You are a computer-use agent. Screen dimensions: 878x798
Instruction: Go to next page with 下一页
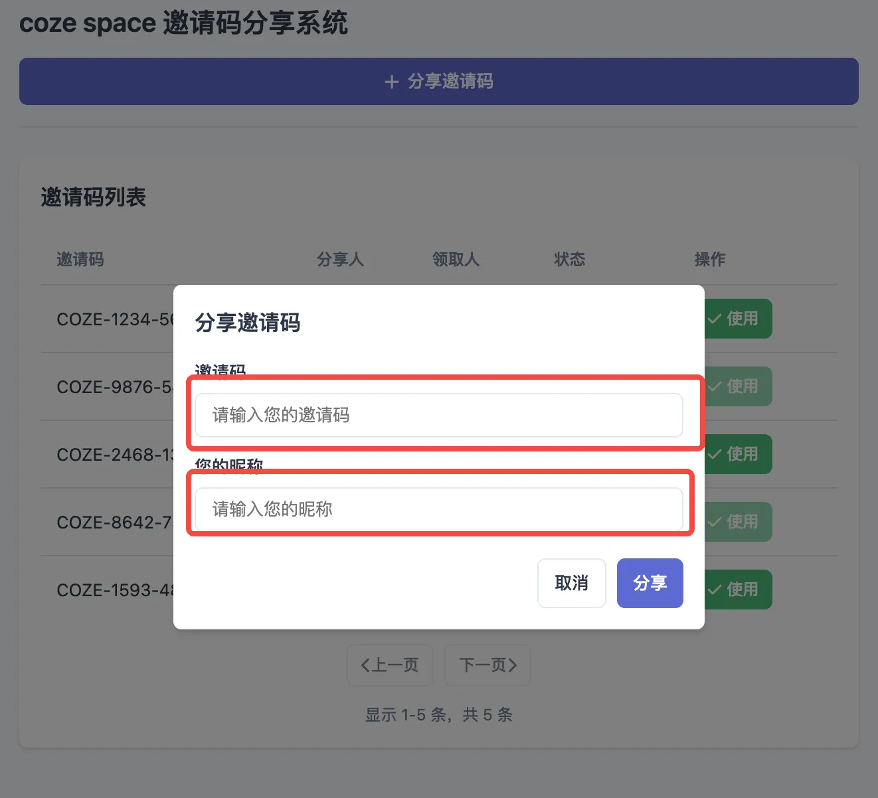(x=487, y=665)
